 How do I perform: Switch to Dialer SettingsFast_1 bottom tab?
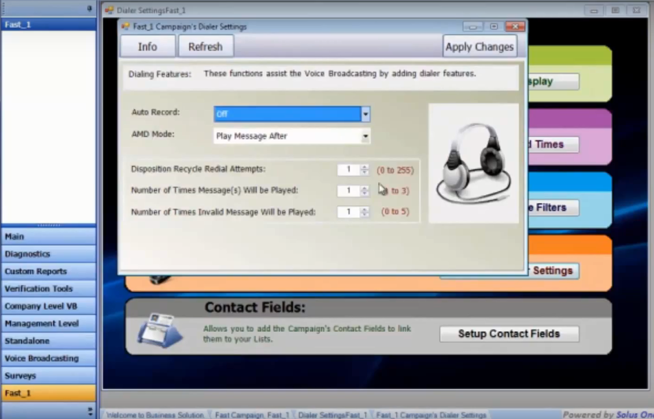coord(333,415)
